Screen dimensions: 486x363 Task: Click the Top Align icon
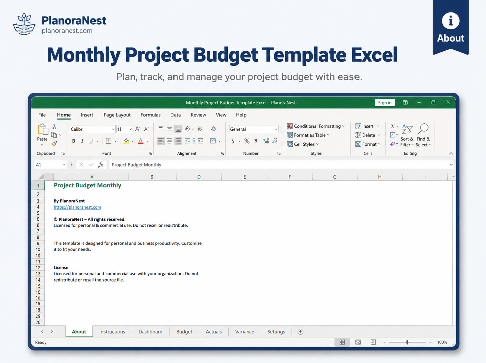point(161,129)
